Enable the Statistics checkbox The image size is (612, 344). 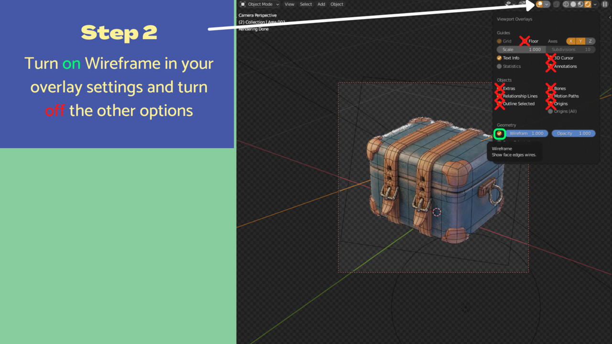point(499,66)
